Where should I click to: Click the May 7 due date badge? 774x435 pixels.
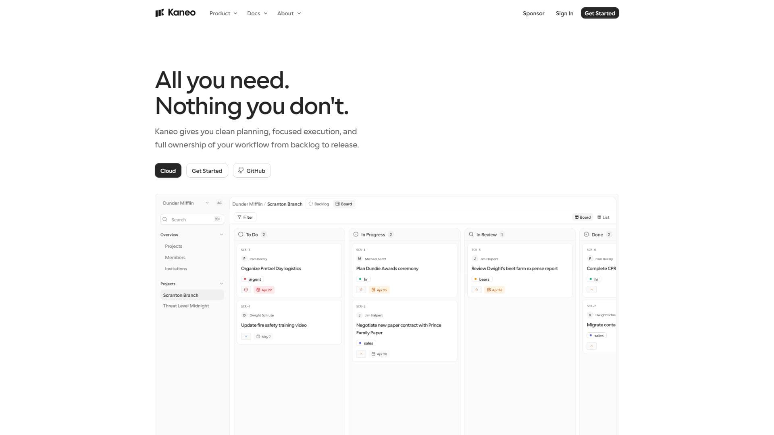264,337
